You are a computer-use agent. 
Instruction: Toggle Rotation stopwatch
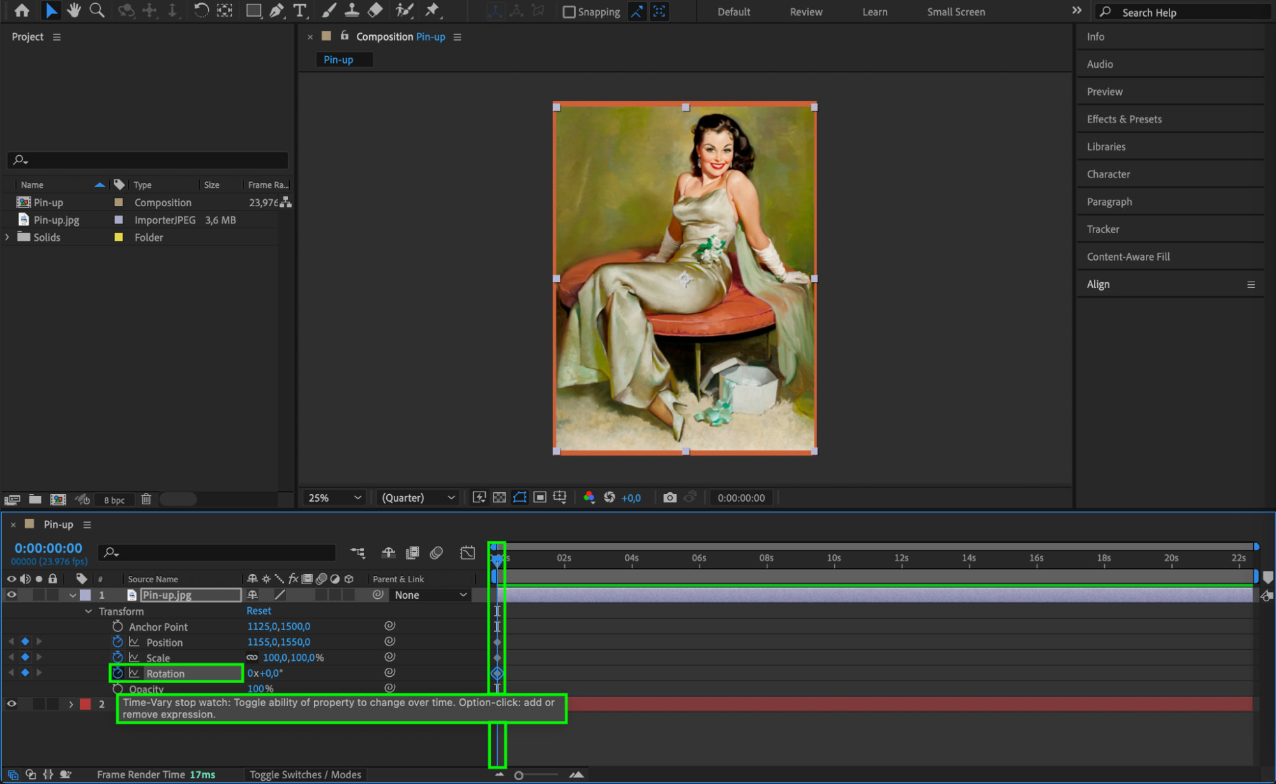pyautogui.click(x=117, y=673)
